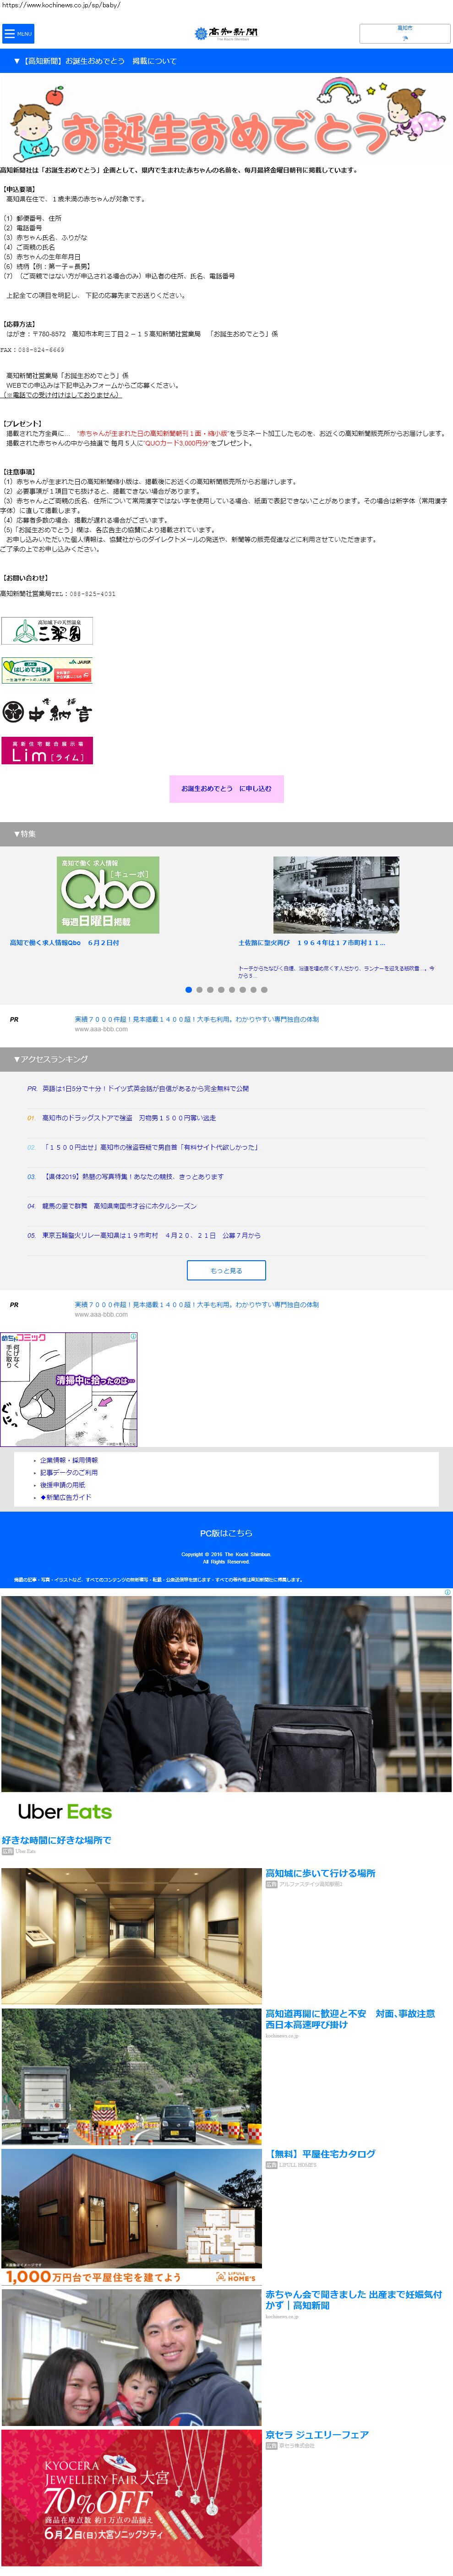Open the Uber Eats rider ad image
The height and width of the screenshot is (2576, 453).
pos(226,1694)
